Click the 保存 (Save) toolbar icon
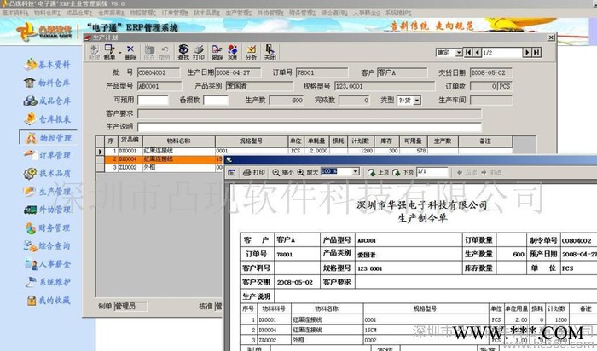 pyautogui.click(x=149, y=52)
